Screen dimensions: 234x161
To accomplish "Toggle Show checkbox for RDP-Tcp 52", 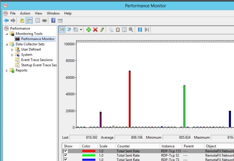I will (x=65, y=155).
